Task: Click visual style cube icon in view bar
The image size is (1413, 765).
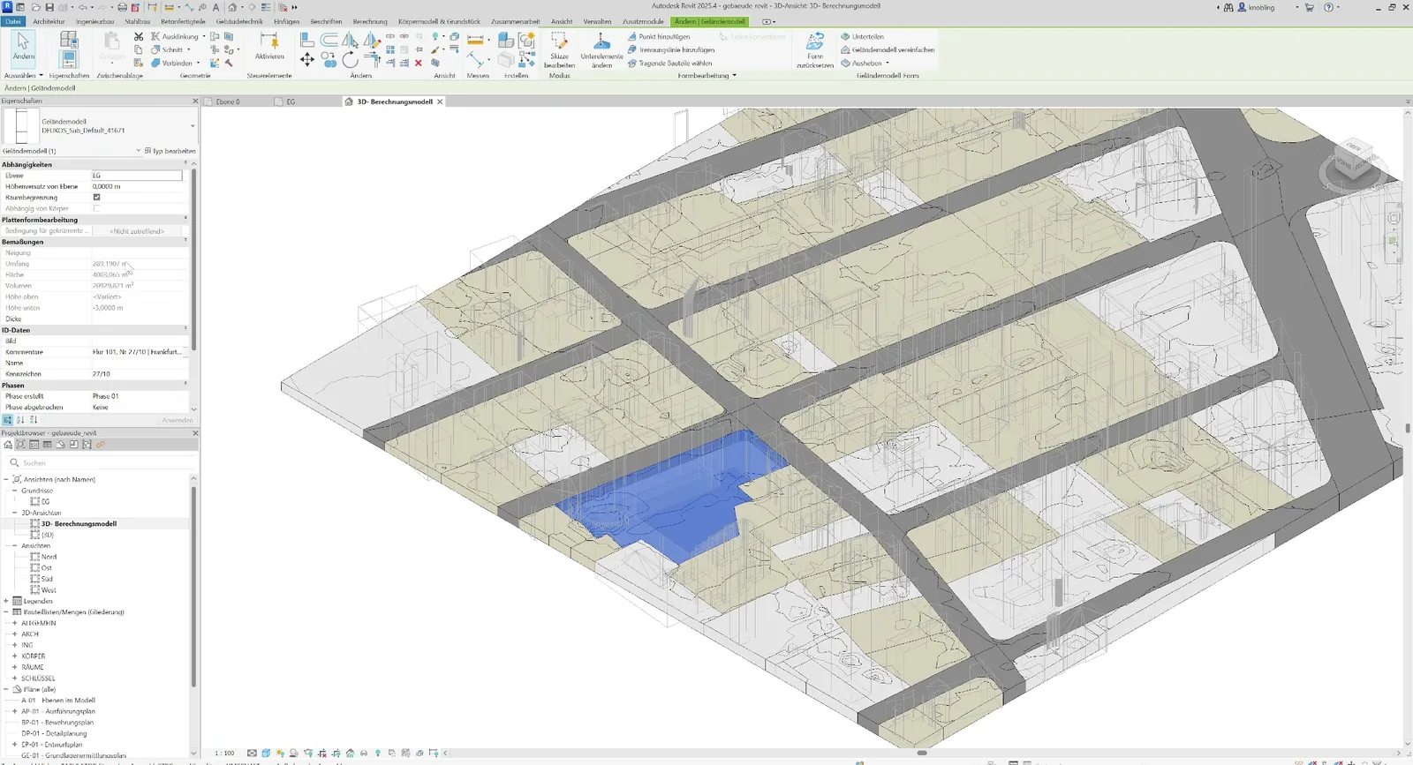Action: (266, 753)
